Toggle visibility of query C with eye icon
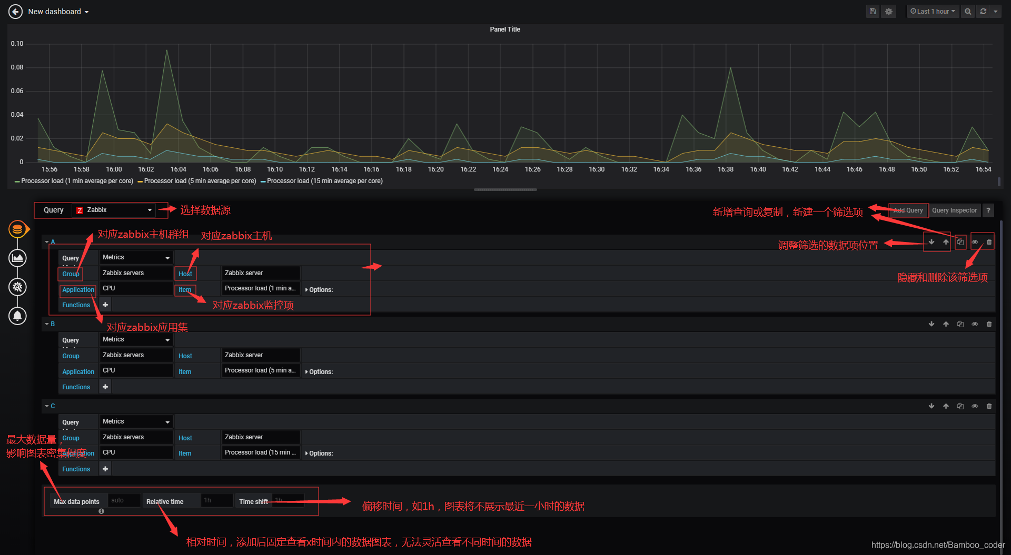 tap(975, 406)
